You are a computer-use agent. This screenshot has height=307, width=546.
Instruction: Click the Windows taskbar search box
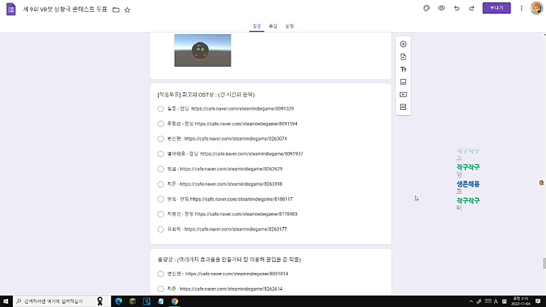55,301
